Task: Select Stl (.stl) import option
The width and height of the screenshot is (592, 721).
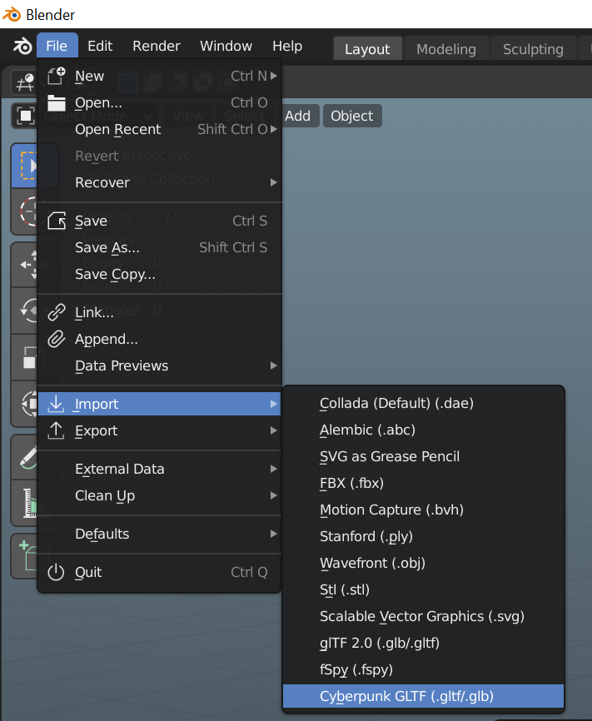Action: 423,590
